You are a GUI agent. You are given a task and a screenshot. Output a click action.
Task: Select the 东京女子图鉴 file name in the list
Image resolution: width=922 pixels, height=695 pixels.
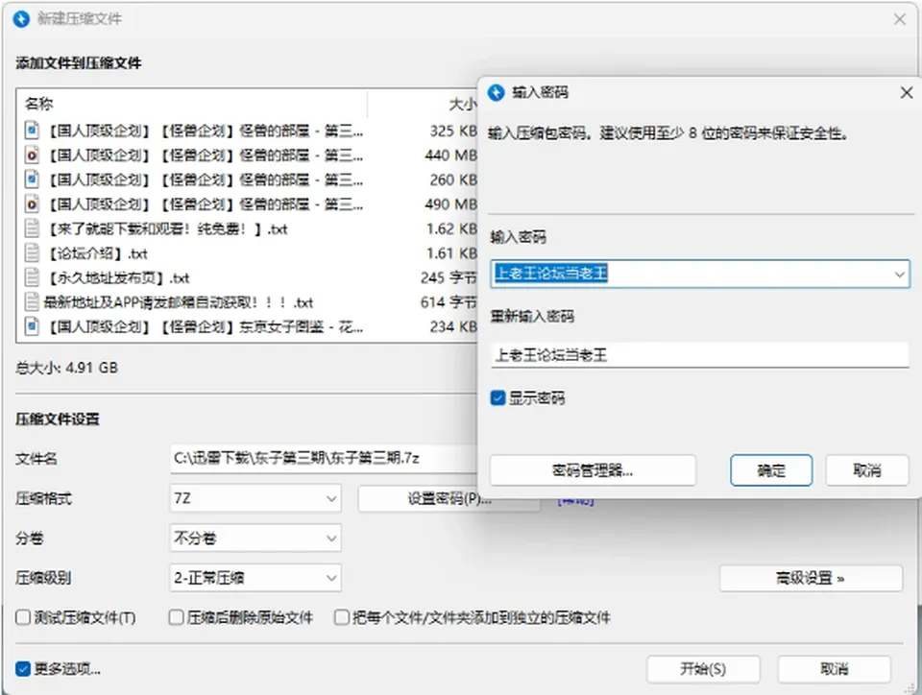tap(204, 326)
